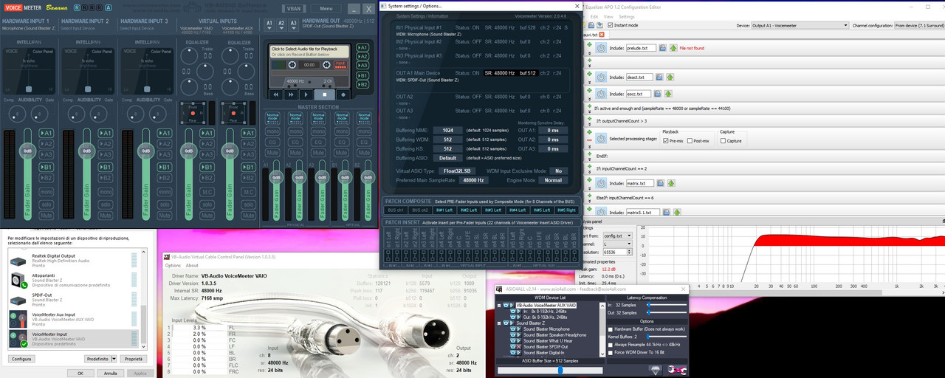The image size is (945, 378).
Task: Toggle power icon of deact.txt include
Action: coord(602,77)
